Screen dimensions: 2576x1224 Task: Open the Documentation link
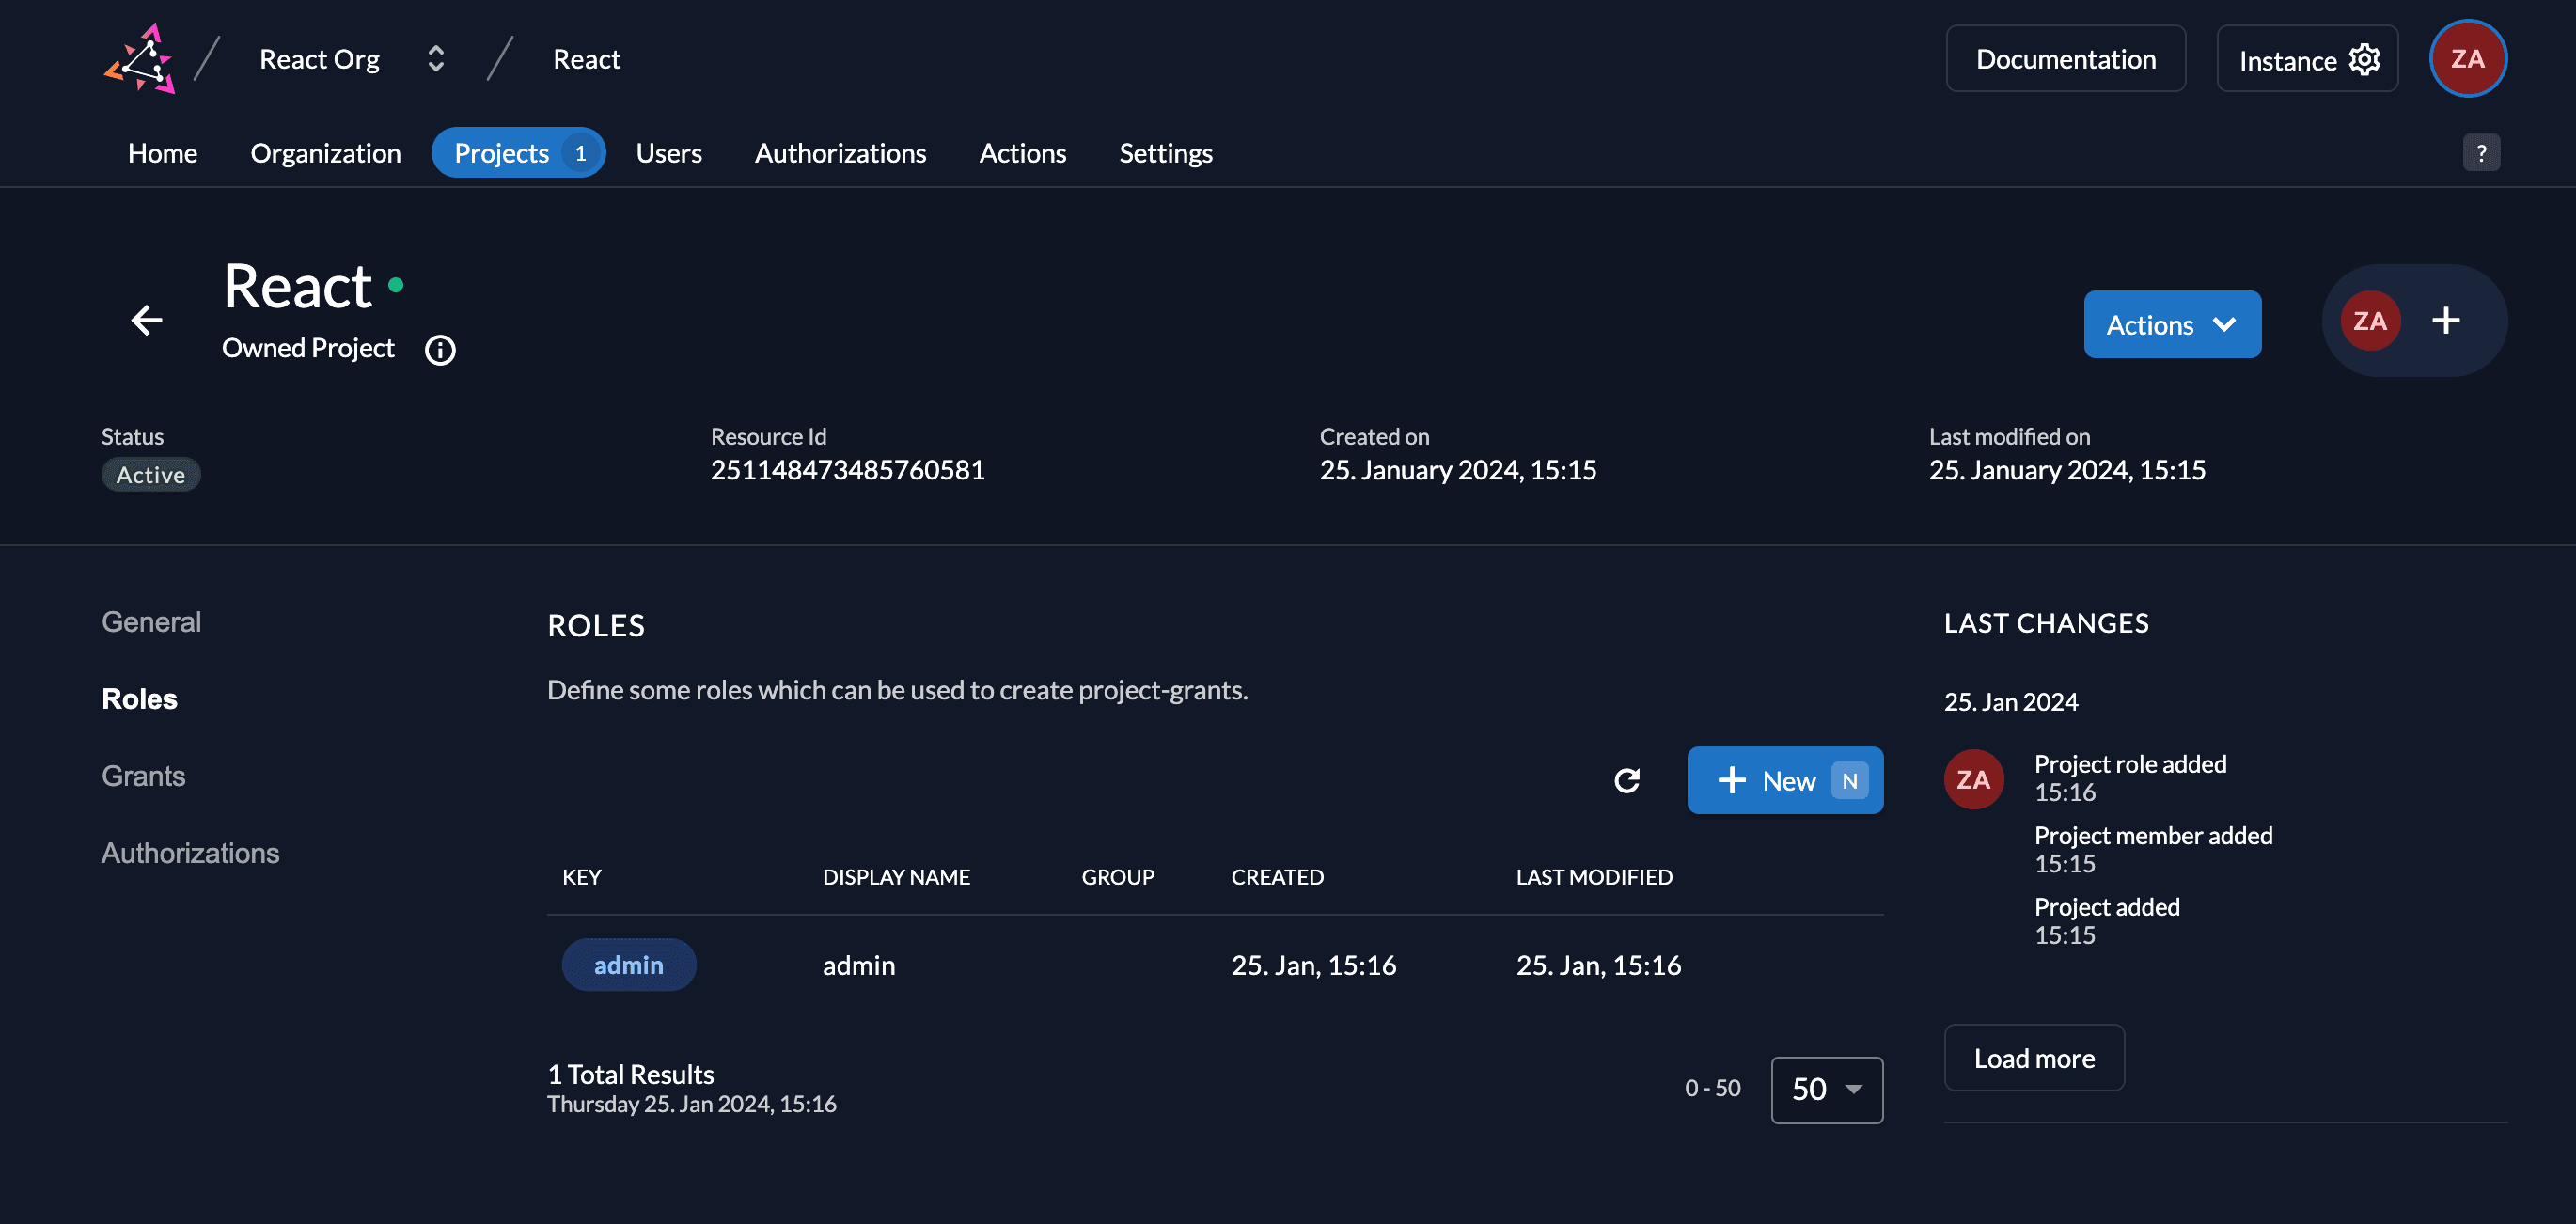tap(2065, 59)
